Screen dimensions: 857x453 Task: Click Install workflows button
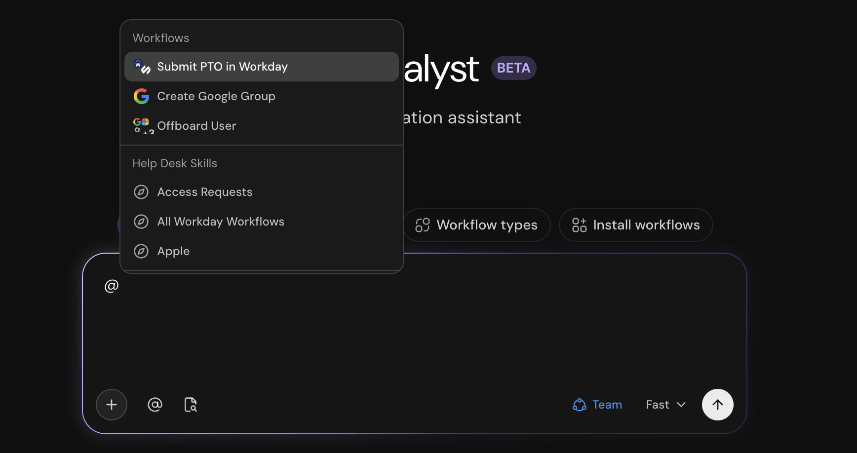[x=636, y=225]
